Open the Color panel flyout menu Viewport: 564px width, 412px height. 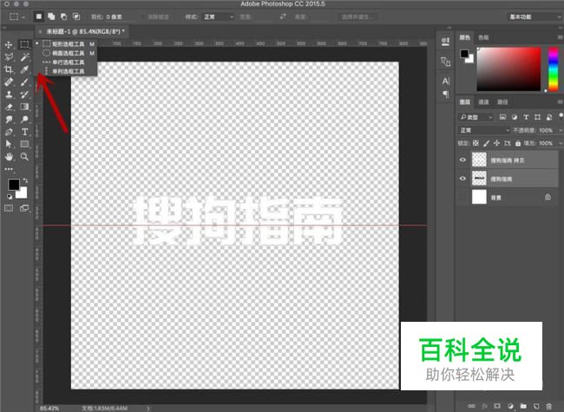pos(560,37)
